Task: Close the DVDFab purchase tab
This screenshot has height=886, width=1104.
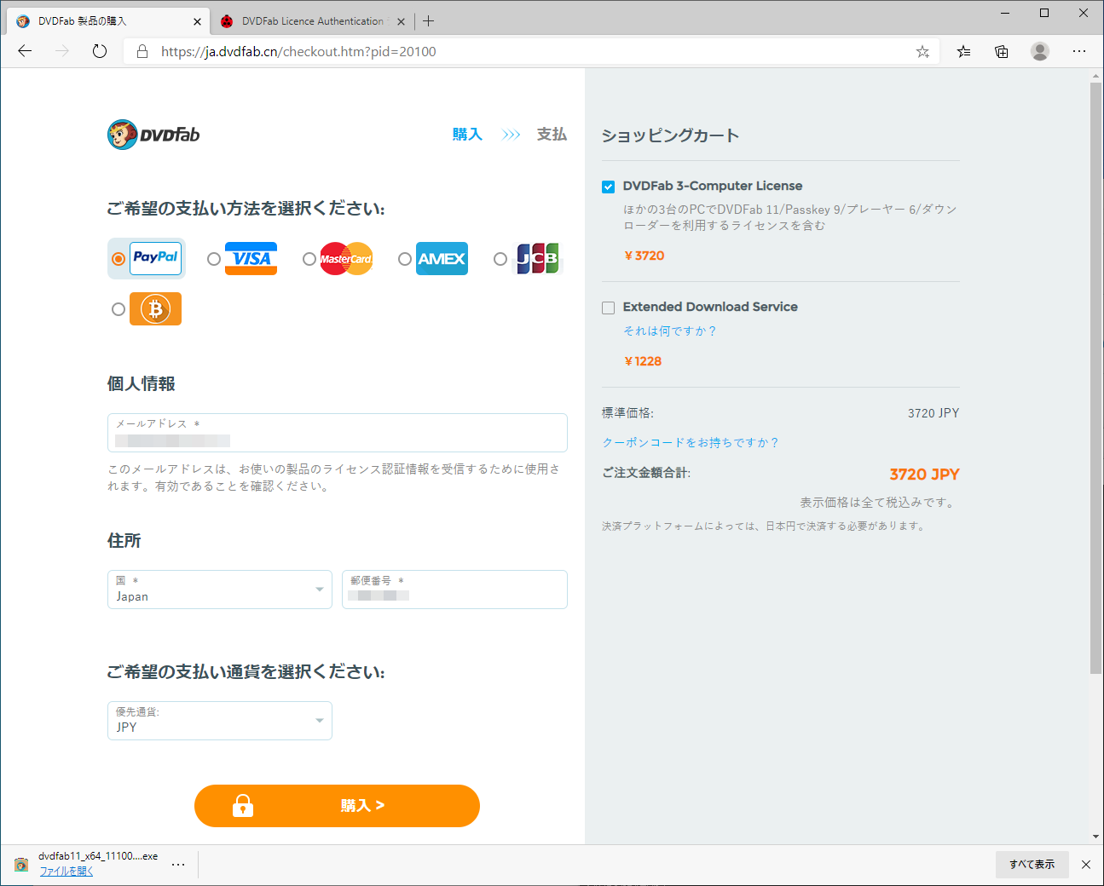Action: point(197,21)
